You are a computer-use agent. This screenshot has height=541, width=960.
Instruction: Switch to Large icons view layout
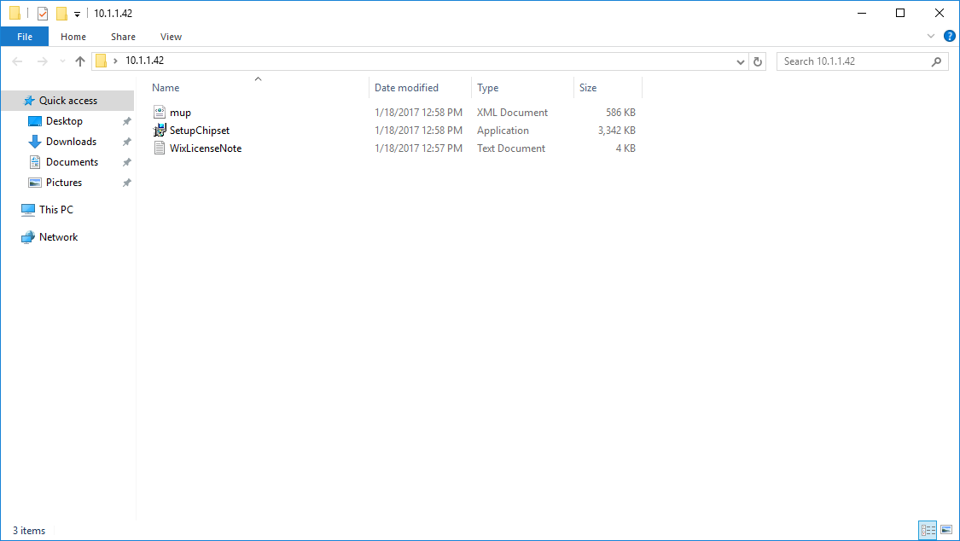pos(946,530)
